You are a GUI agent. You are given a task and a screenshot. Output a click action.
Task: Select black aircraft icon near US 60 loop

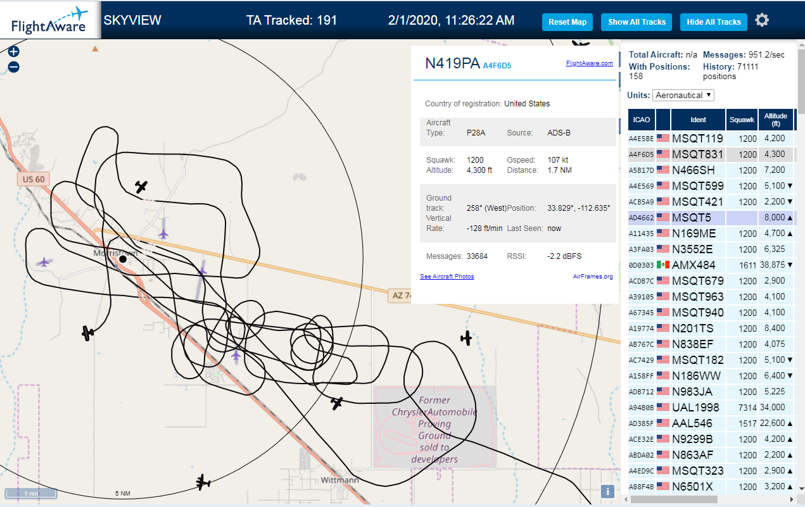142,187
